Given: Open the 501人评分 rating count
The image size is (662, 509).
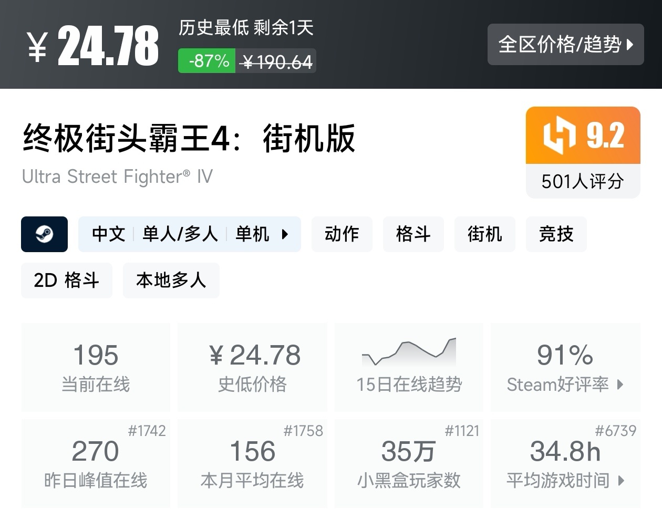Looking at the screenshot, I should point(583,182).
